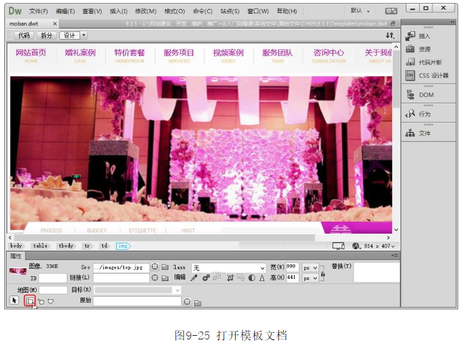Image resolution: width=463 pixels, height=343 pixels.
Task: Open the Class dropdown showing 无
Action: tap(228, 268)
